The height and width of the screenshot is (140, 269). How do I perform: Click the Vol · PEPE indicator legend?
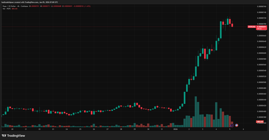[x=7, y=8]
